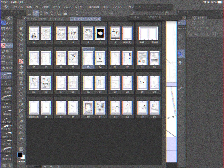Image resolution: width=224 pixels, height=168 pixels.
Task: Open page 35 thumbnail
Action: click(88, 108)
